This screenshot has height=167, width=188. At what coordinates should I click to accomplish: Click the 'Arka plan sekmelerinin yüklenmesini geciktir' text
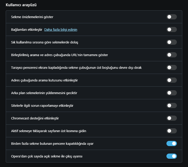[44, 93]
